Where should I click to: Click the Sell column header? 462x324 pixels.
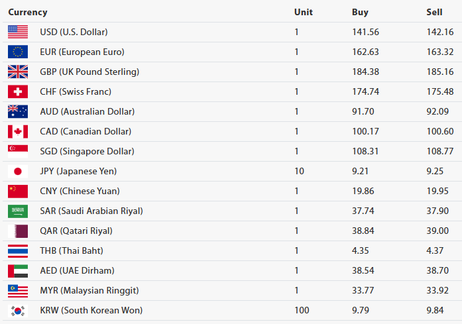pos(434,12)
